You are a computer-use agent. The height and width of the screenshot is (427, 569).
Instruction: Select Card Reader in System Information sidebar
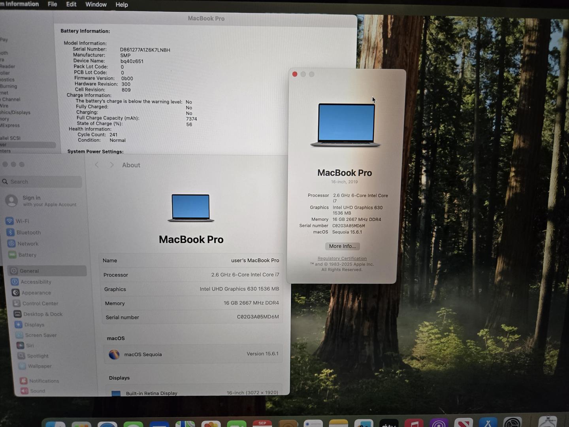point(8,66)
